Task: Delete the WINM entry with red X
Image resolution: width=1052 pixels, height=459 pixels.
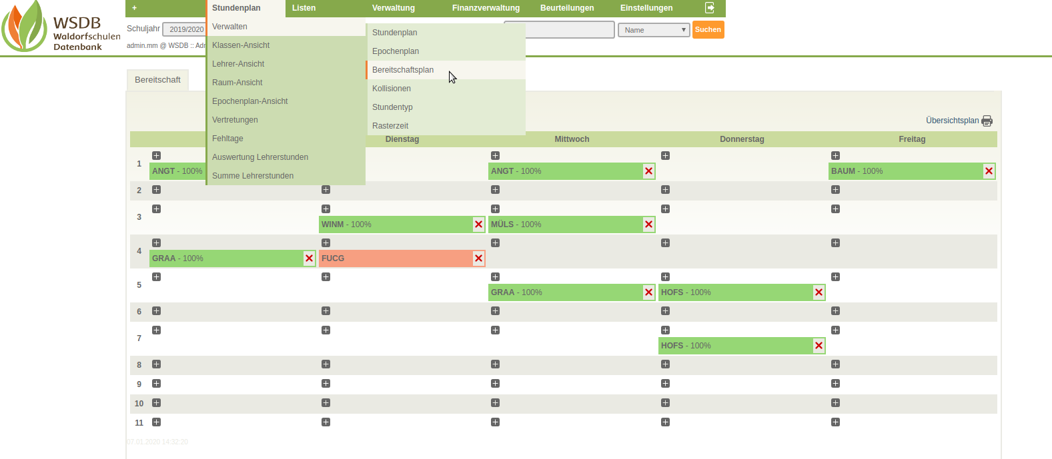Action: pyautogui.click(x=478, y=225)
